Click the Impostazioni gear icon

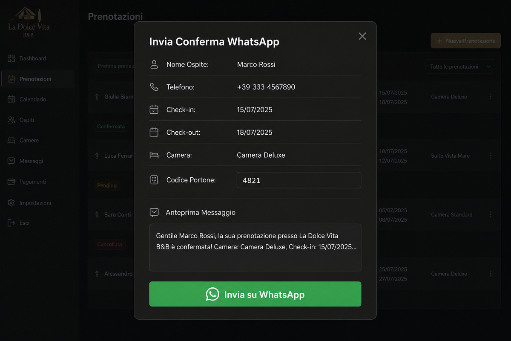click(11, 203)
